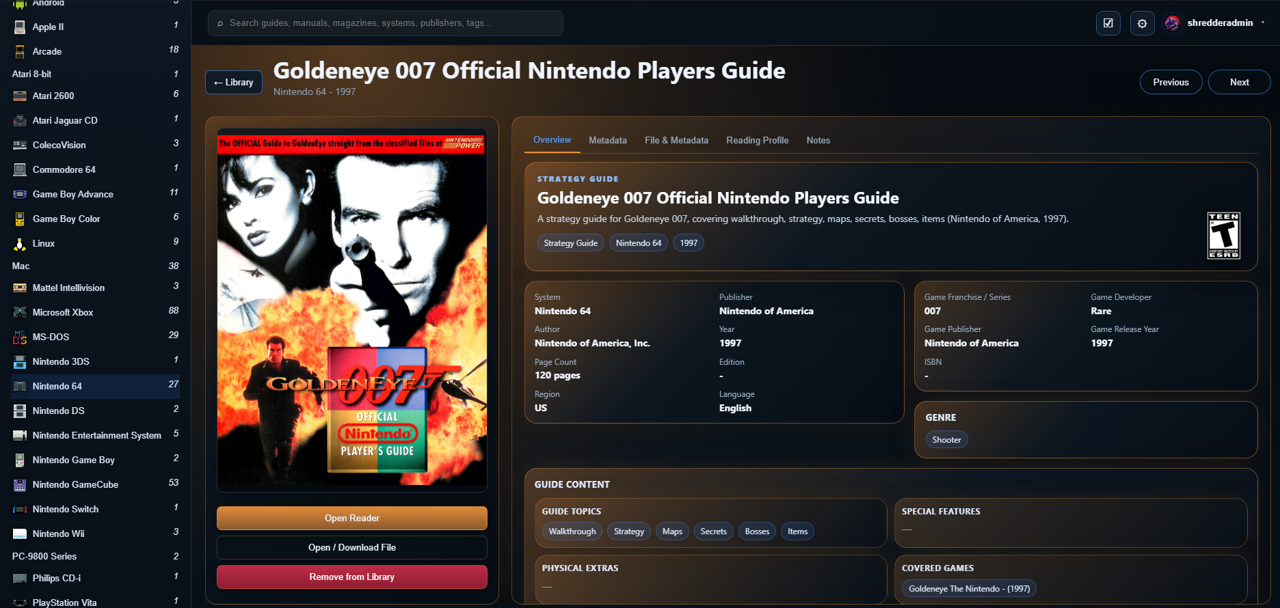Image resolution: width=1280 pixels, height=608 pixels.
Task: Click the Commodore 64 icon
Action: pos(20,169)
